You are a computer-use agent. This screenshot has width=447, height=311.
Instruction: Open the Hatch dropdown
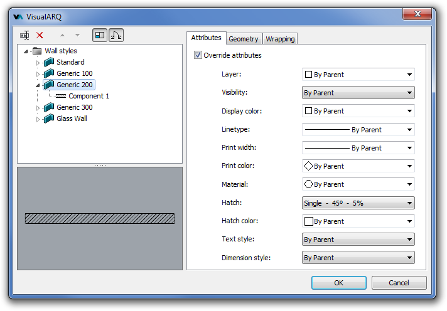pyautogui.click(x=358, y=203)
